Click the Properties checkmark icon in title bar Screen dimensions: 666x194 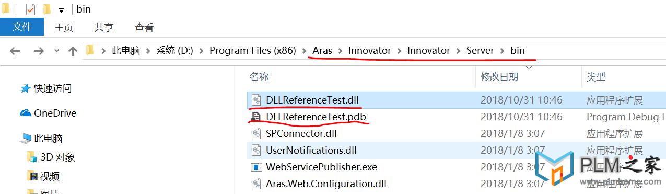pos(30,9)
